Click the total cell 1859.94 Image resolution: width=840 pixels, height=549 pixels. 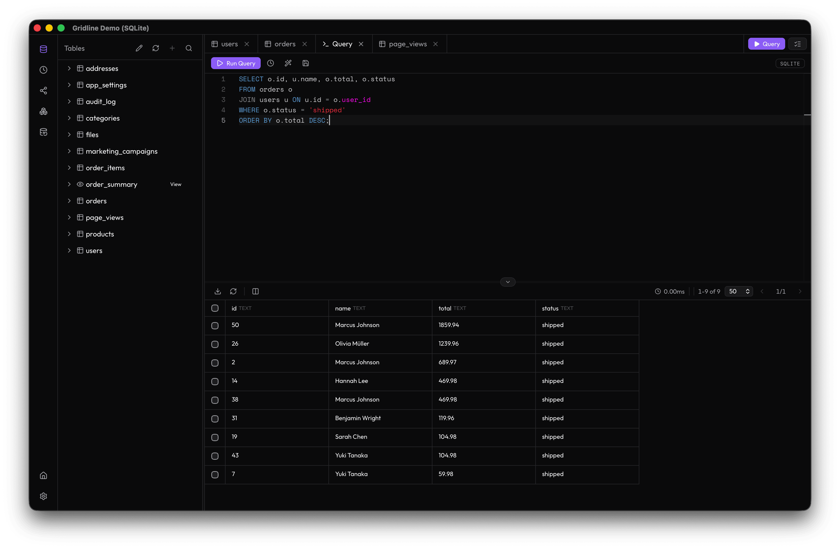484,325
